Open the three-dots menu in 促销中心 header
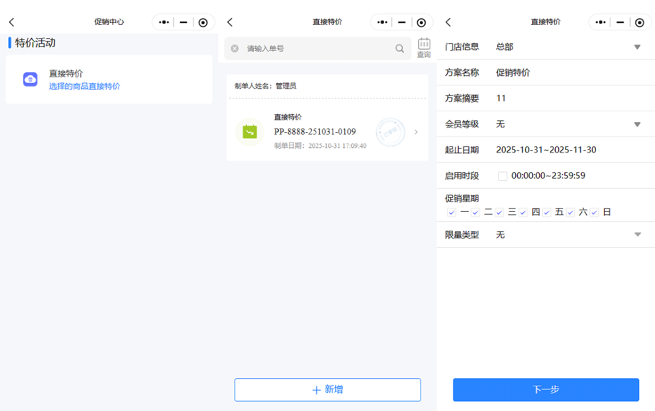Image resolution: width=655 pixels, height=411 pixels. 164,23
